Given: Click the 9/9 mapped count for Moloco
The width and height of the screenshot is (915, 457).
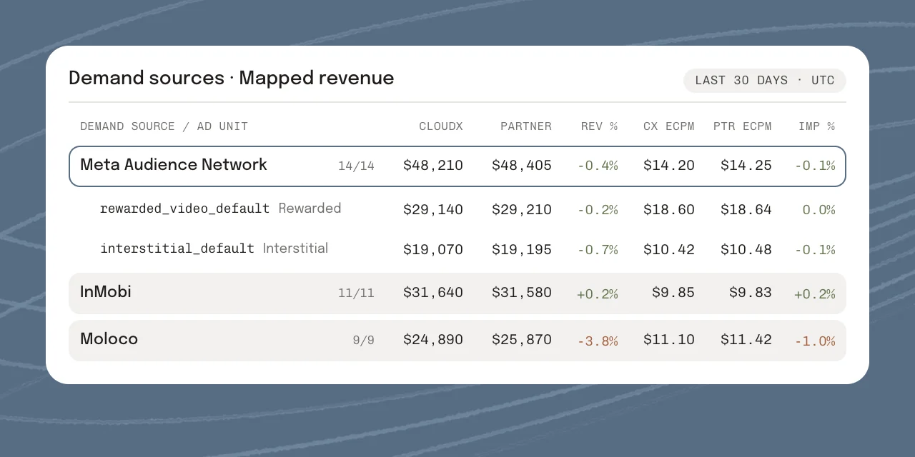Looking at the screenshot, I should click(x=363, y=341).
